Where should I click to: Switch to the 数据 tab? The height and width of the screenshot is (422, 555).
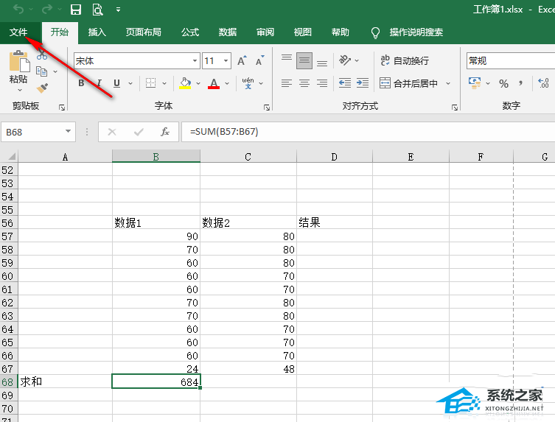pyautogui.click(x=228, y=32)
